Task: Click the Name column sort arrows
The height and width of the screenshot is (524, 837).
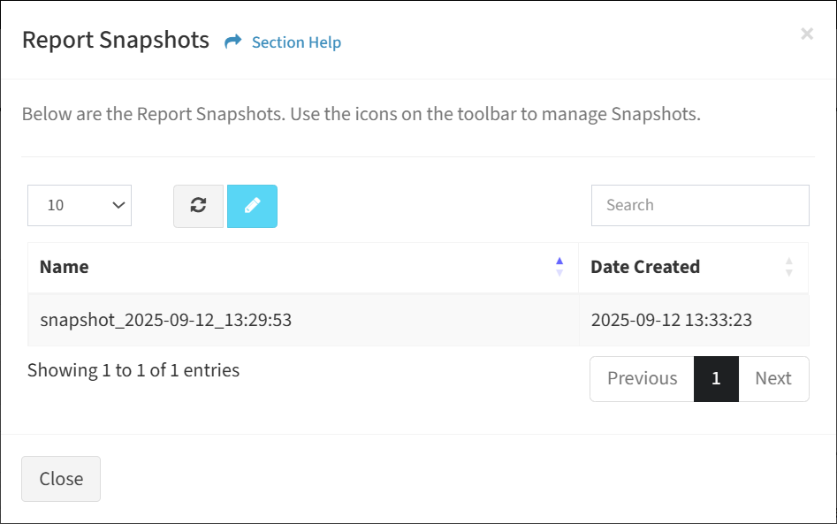Action: coord(559,266)
